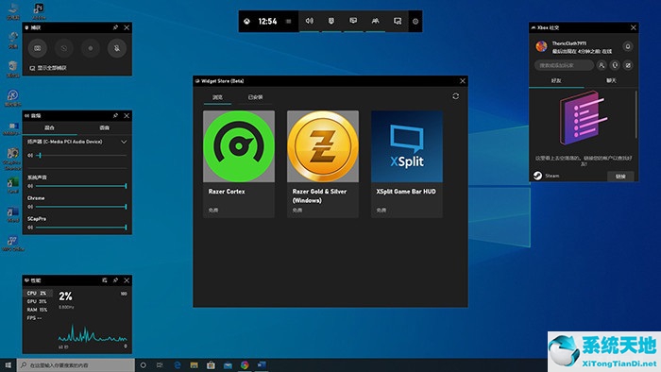This screenshot has width=661, height=372.
Task: Toggle Capture widget from Game Bar toolbar
Action: (331, 21)
